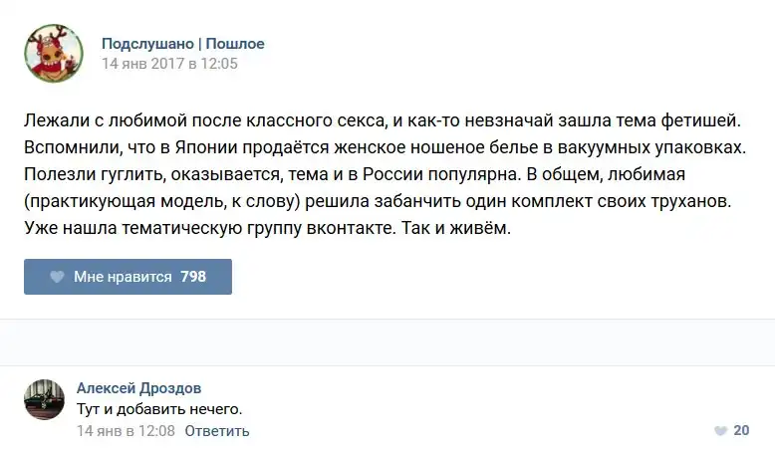Viewport: 775px width, 449px height.
Task: Open comment timestamp 14 янв в 12:08
Action: 126,431
